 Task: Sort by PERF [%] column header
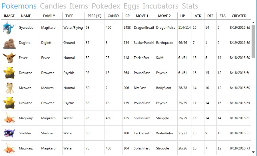(95, 16)
